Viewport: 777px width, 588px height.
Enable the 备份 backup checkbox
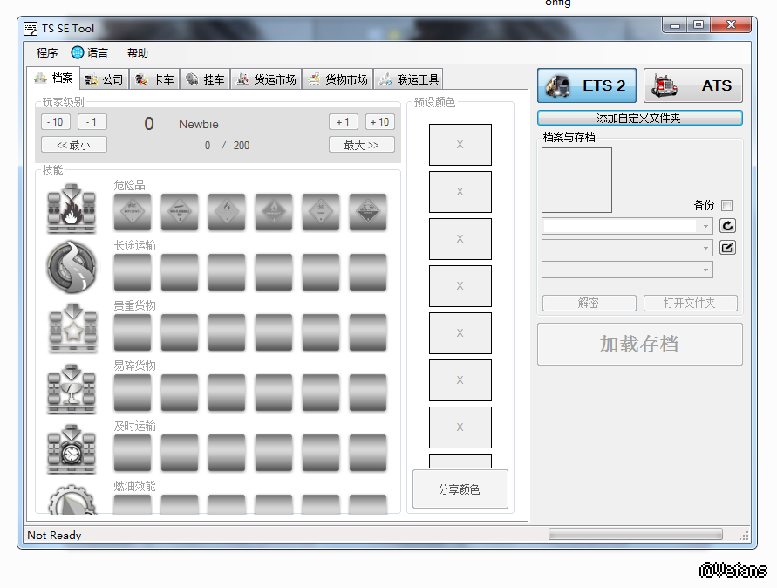click(726, 206)
